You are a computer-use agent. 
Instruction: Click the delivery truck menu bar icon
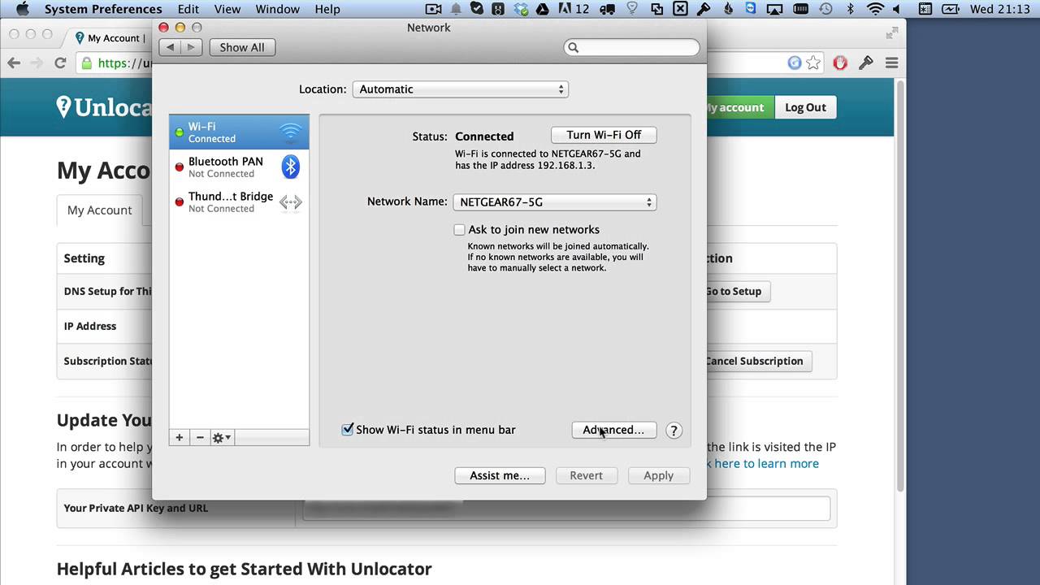tap(607, 9)
